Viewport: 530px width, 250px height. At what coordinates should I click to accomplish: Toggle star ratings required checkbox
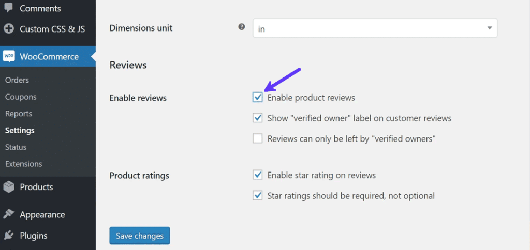(258, 196)
